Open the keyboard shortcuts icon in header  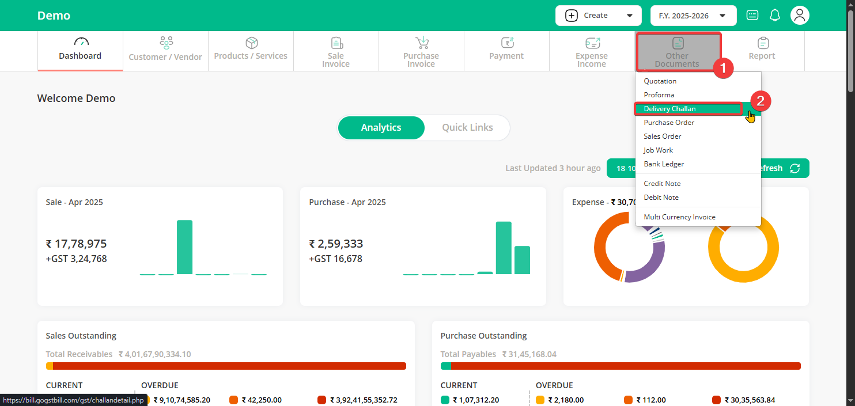point(752,16)
